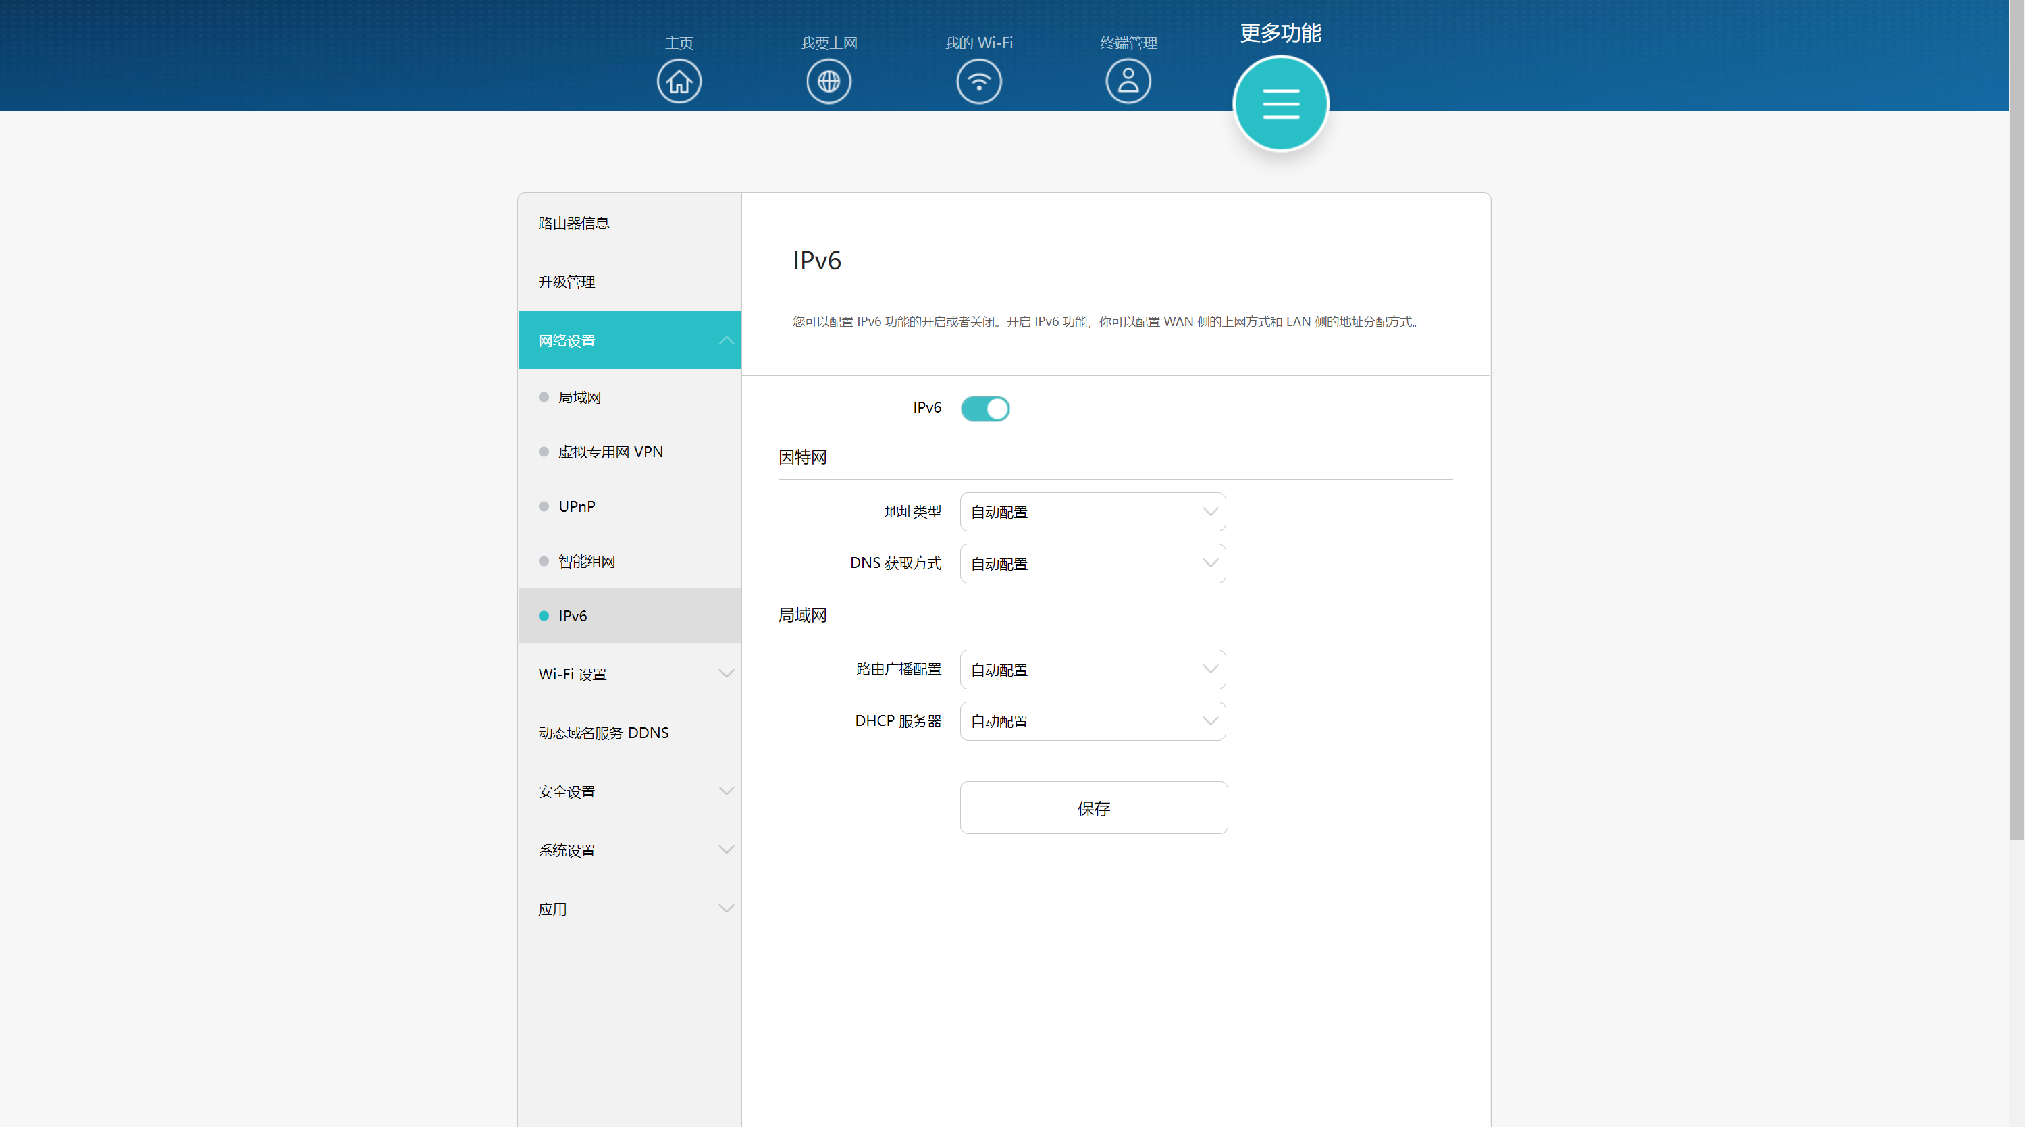Open the DHCP 服务器 dropdown

tap(1092, 721)
